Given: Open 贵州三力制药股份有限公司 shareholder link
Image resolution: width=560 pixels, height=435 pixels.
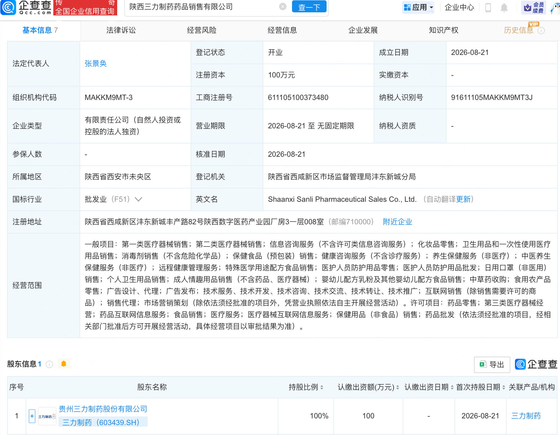Looking at the screenshot, I should (x=103, y=409).
